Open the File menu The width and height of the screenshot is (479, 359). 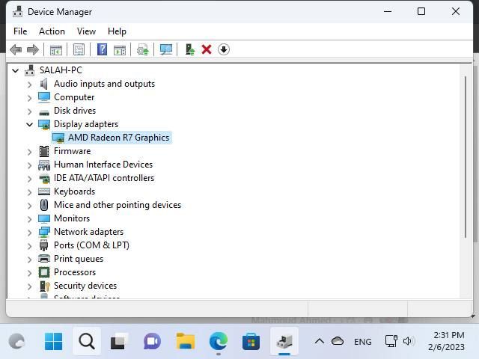coord(20,31)
